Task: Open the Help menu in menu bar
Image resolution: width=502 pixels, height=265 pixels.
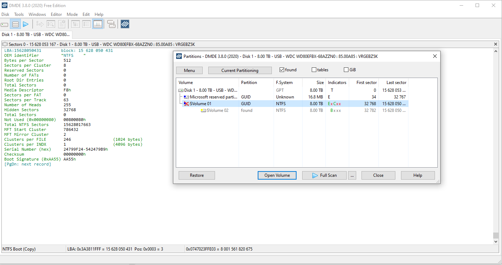Action: coord(99,14)
